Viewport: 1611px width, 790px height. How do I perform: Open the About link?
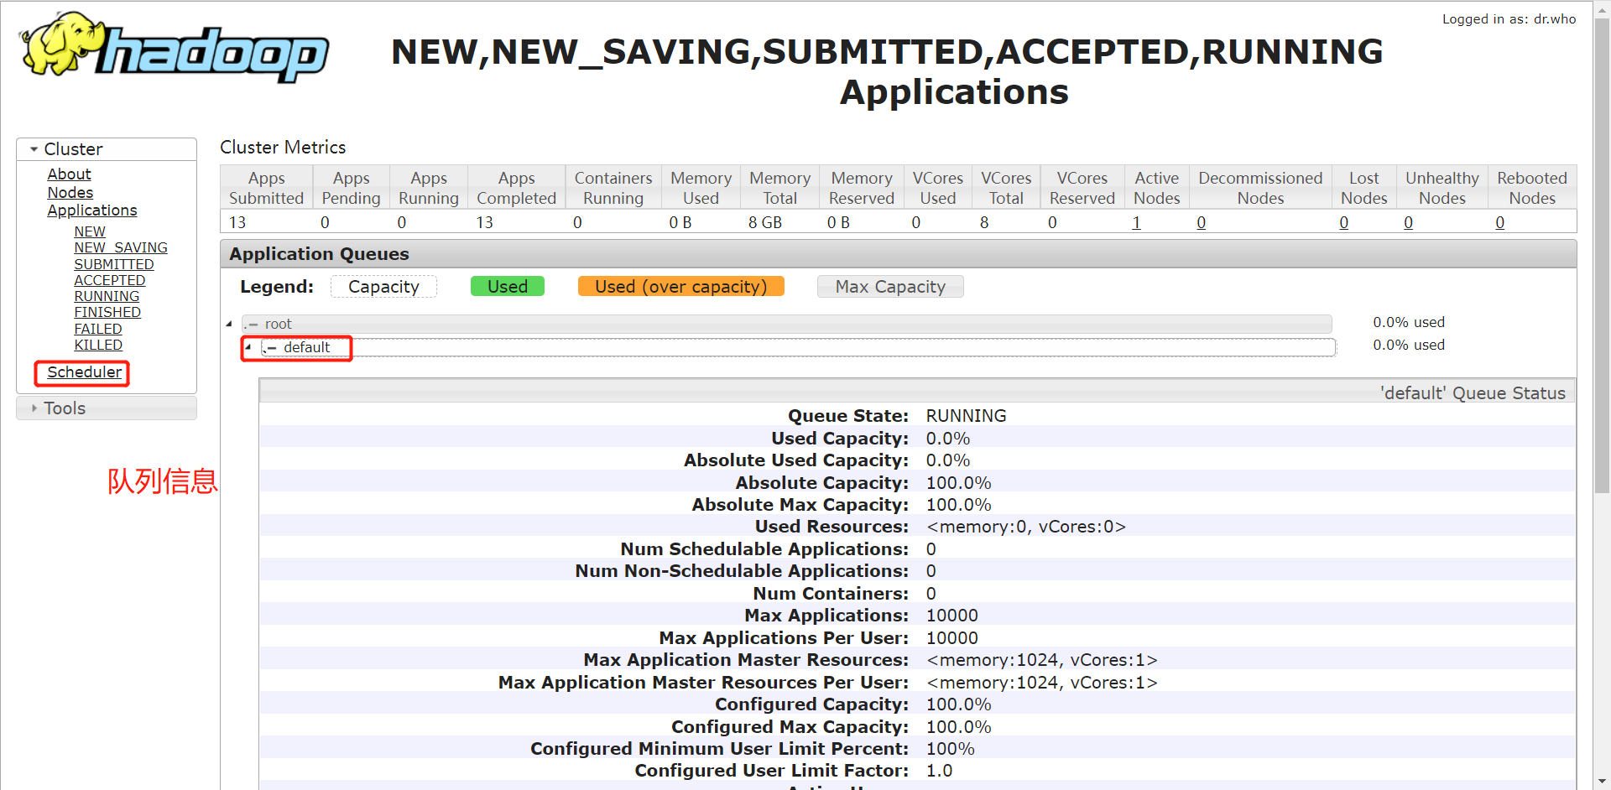pyautogui.click(x=69, y=174)
